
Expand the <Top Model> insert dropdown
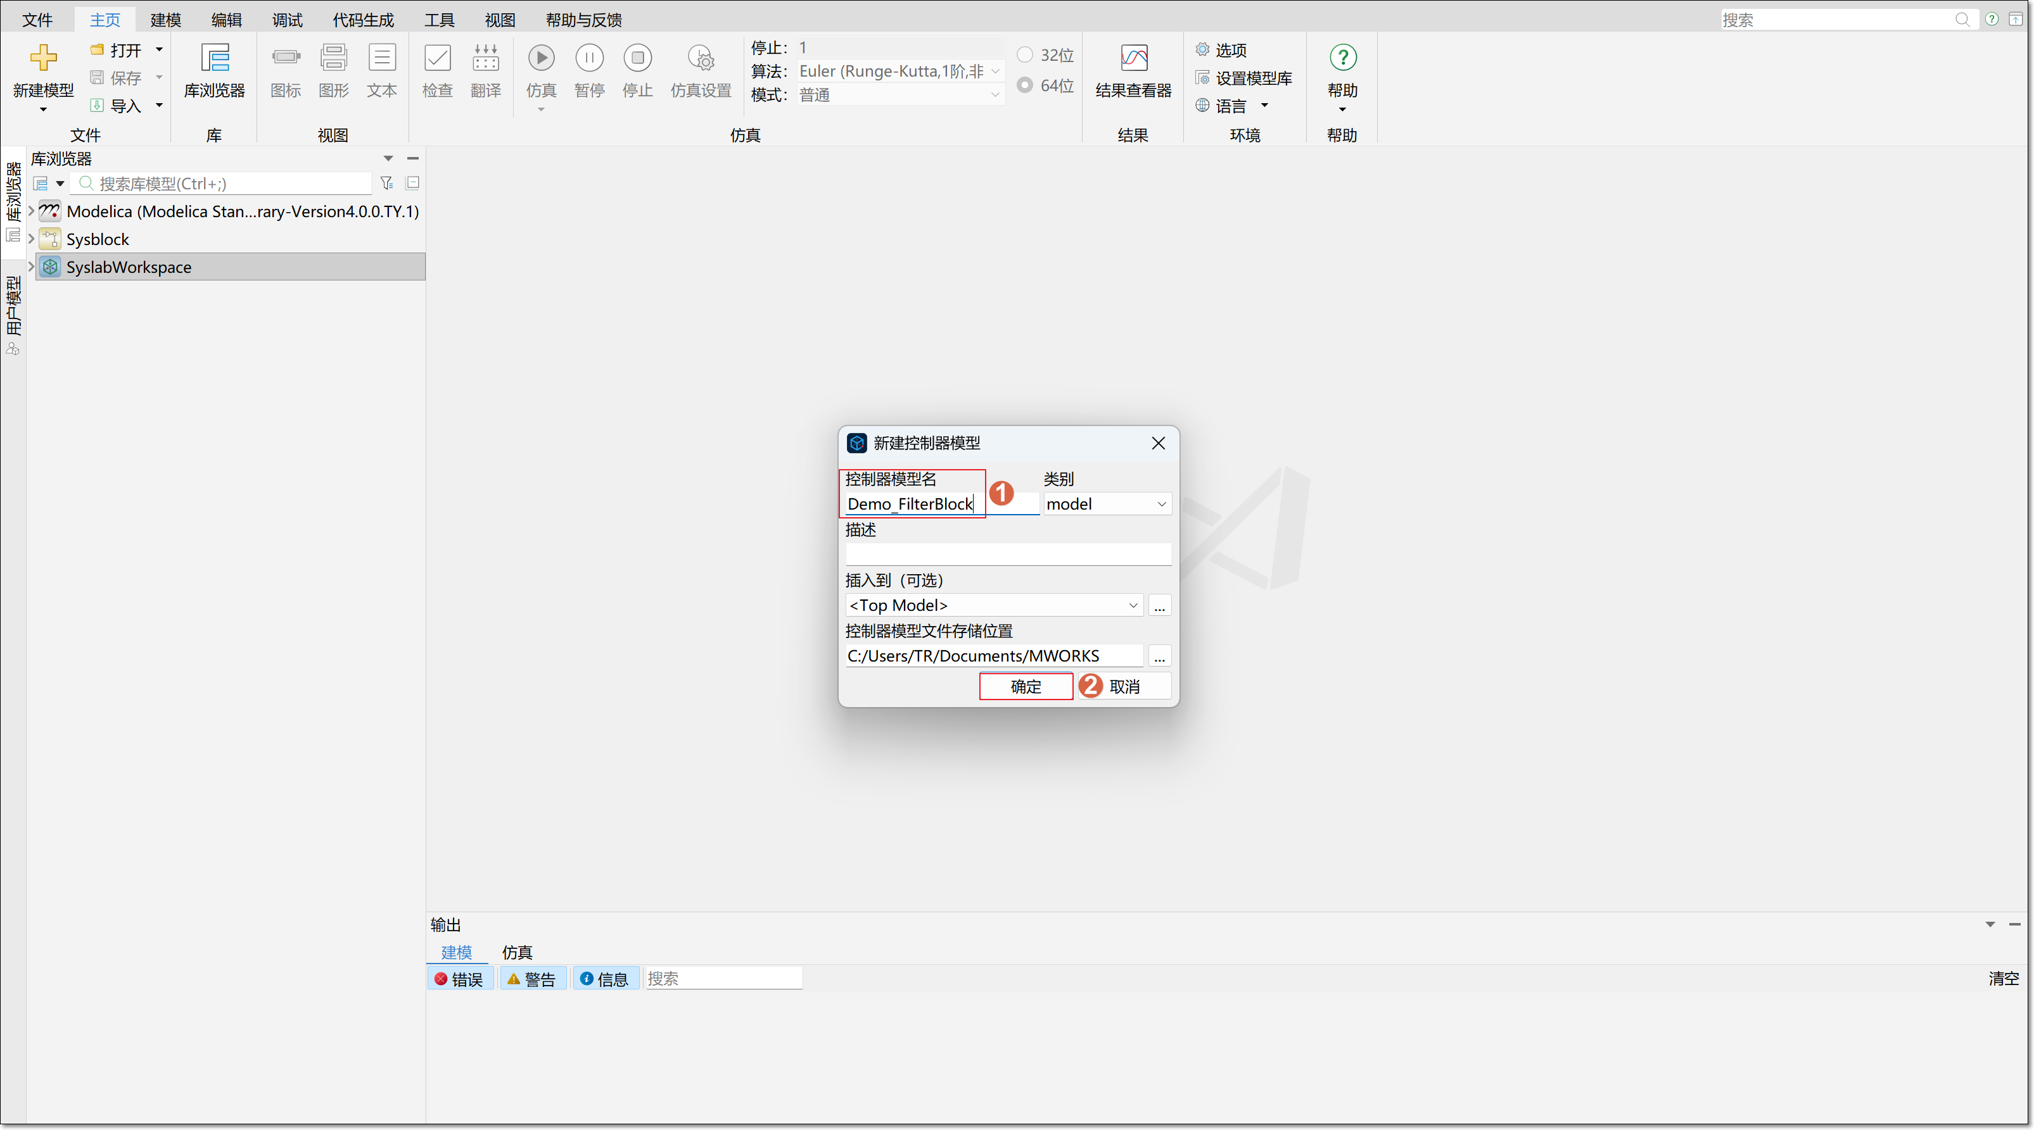[x=993, y=605]
